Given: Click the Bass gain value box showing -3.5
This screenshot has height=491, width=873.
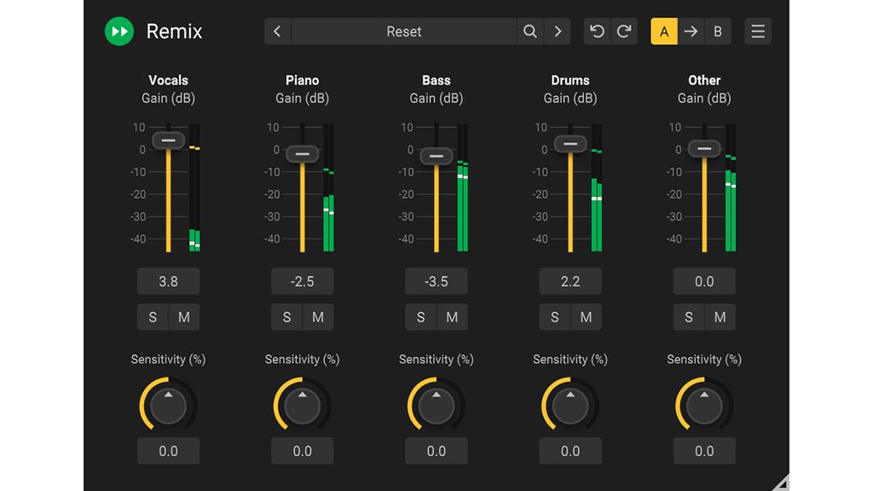Looking at the screenshot, I should [x=436, y=280].
